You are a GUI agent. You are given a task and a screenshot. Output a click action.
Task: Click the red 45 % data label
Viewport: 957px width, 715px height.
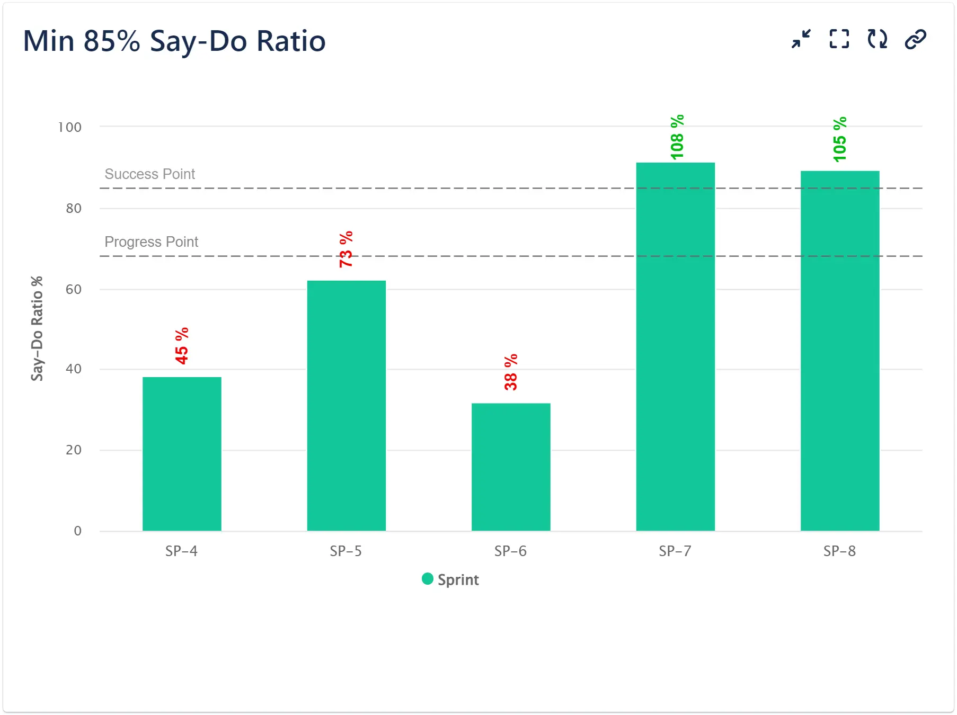click(182, 346)
